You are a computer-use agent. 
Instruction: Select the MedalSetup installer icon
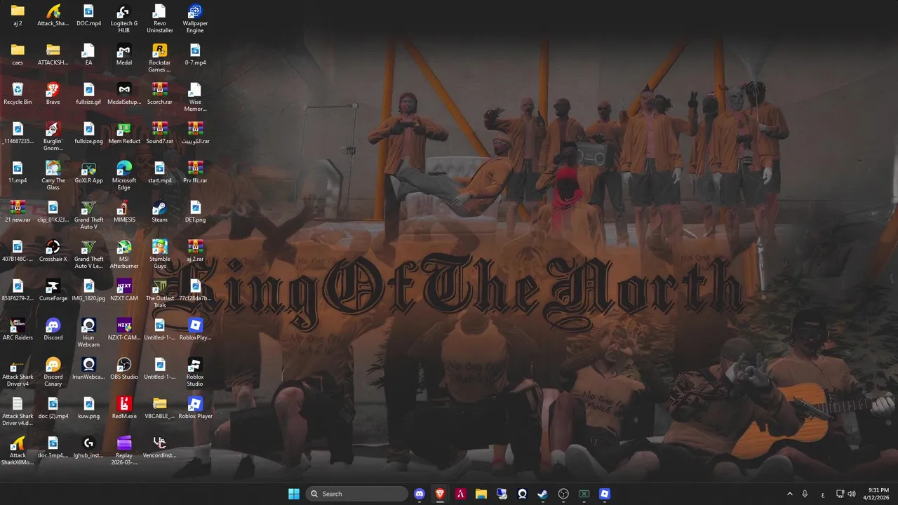point(123,94)
